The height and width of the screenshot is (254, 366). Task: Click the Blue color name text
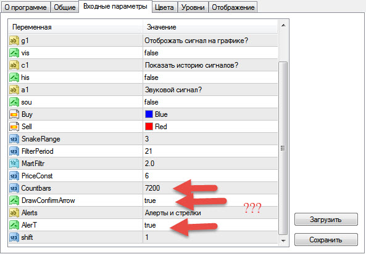pos(161,114)
